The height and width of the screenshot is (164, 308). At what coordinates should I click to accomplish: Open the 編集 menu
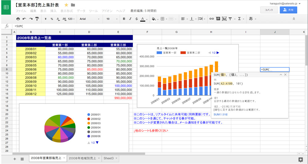pyautogui.click(x=33, y=11)
